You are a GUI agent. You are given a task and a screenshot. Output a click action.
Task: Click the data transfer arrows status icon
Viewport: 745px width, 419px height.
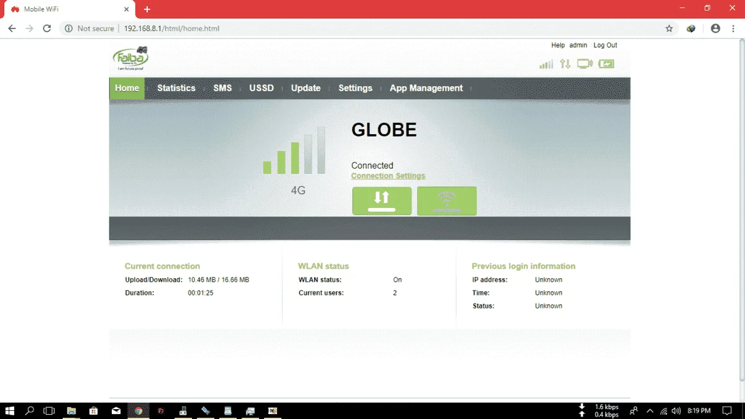(565, 64)
